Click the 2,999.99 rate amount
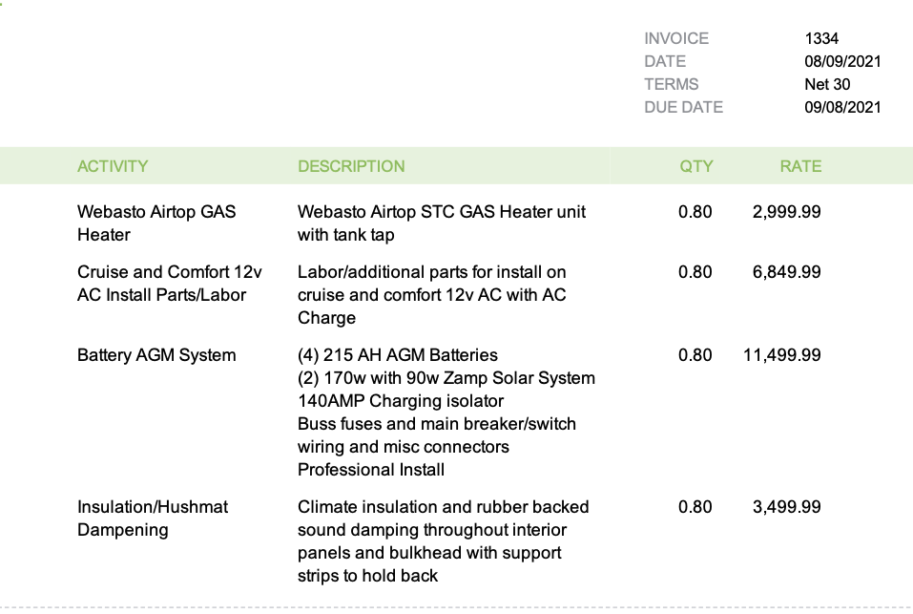Viewport: 913px width, 614px height. point(786,211)
